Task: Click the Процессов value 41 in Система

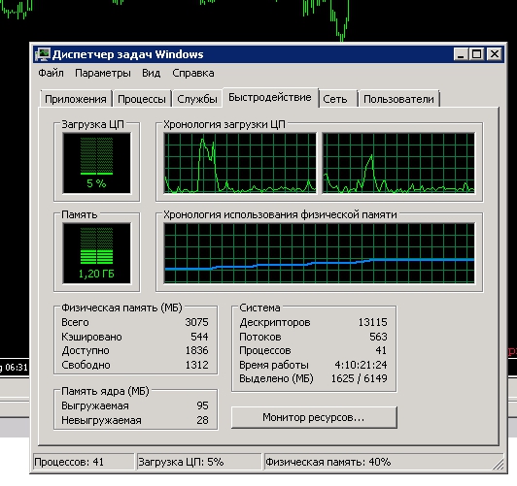Action: (x=381, y=350)
